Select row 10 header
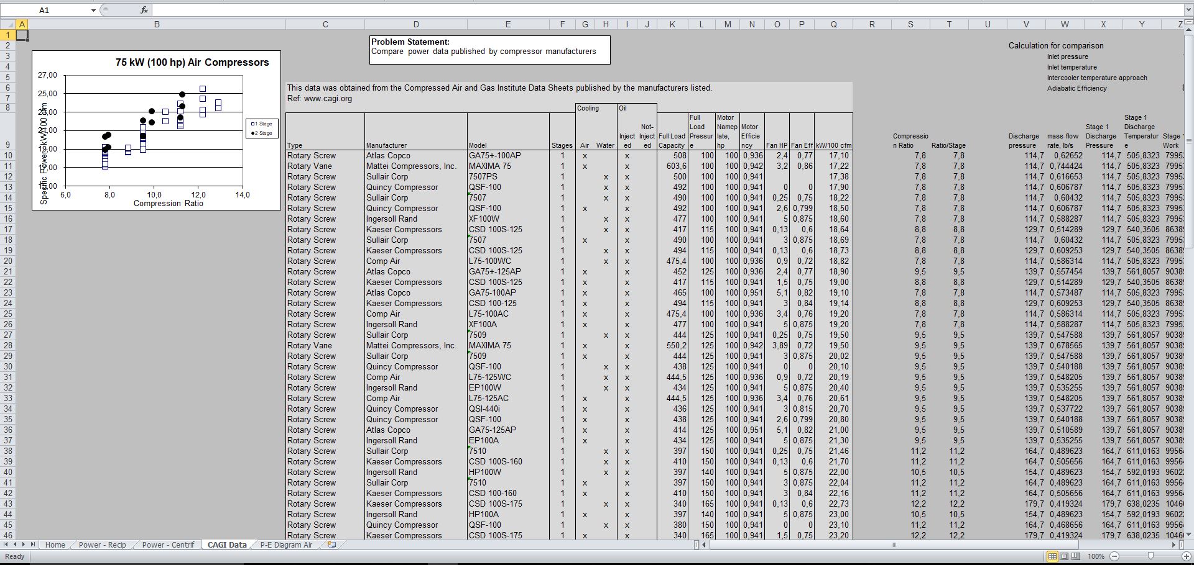The image size is (1194, 565). 7,155
